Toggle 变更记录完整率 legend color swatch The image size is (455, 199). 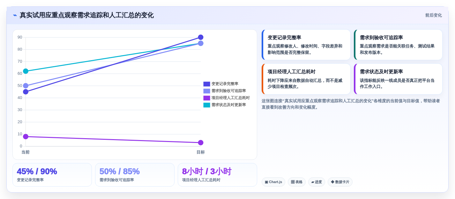[207, 84]
